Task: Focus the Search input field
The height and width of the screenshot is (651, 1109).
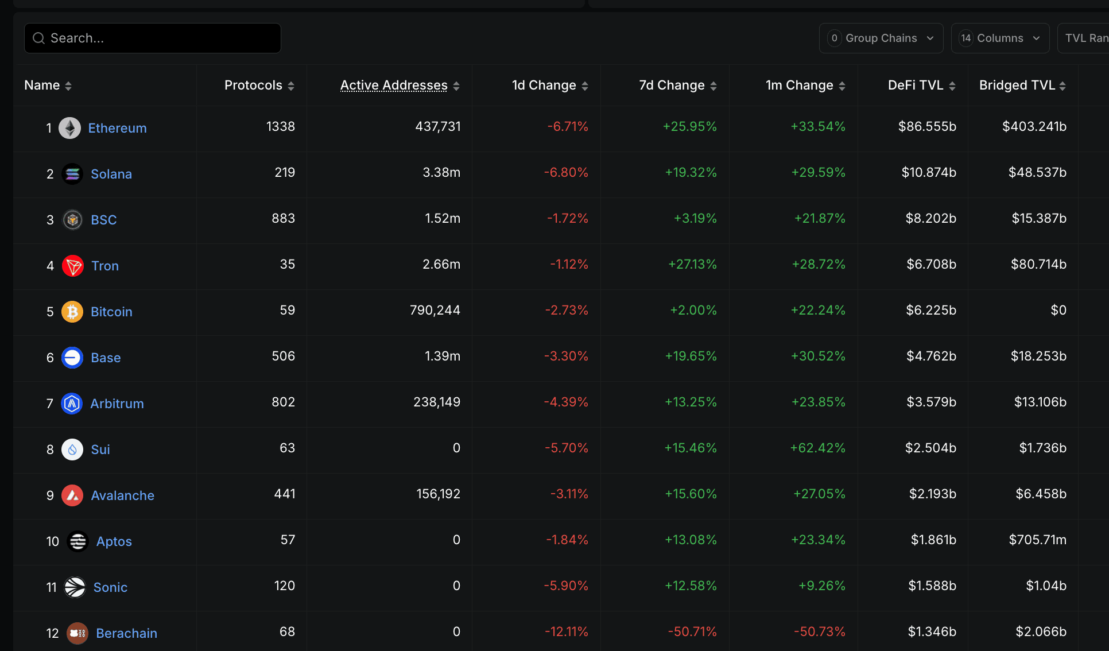Action: [153, 38]
